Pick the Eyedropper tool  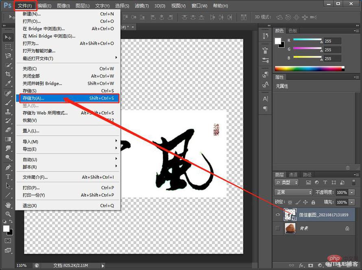(x=8, y=83)
